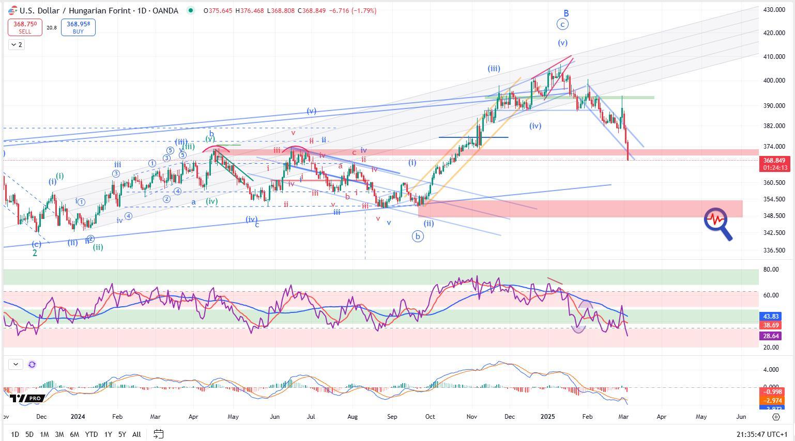Click the TradingView PRO logo

tap(27, 399)
